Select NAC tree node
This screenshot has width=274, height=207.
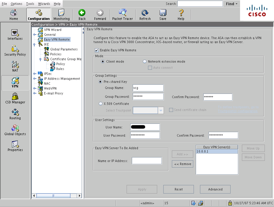[47, 83]
